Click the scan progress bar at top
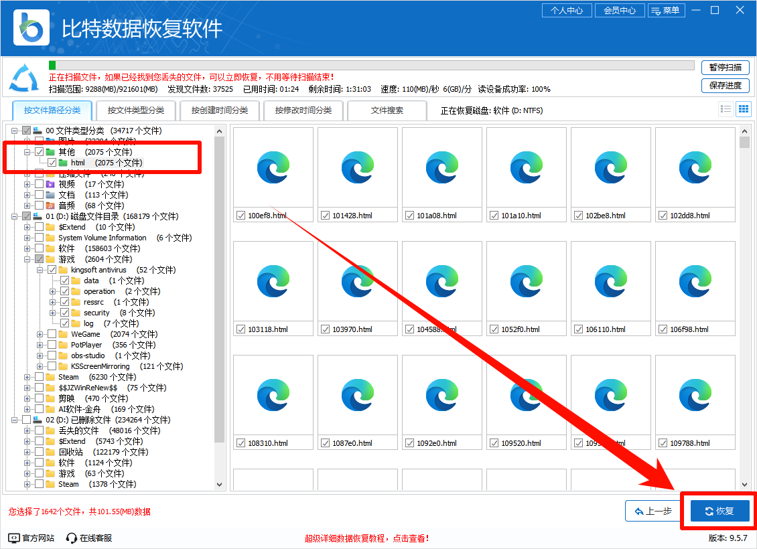Viewport: 757px width, 549px height. [x=372, y=65]
